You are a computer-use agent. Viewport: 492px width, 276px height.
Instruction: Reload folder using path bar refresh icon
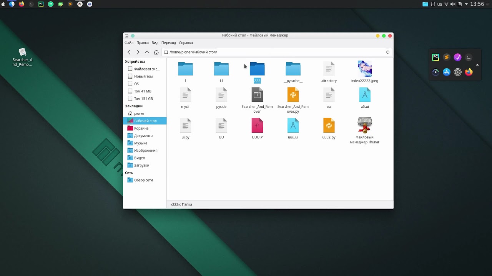point(387,52)
